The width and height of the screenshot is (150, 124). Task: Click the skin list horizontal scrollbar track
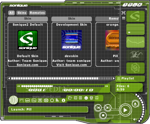[x=61, y=78]
